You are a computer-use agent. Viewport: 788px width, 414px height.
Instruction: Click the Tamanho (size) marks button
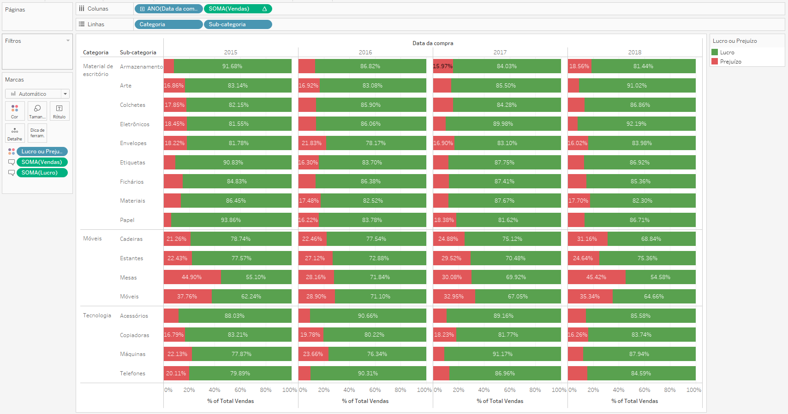pos(37,111)
